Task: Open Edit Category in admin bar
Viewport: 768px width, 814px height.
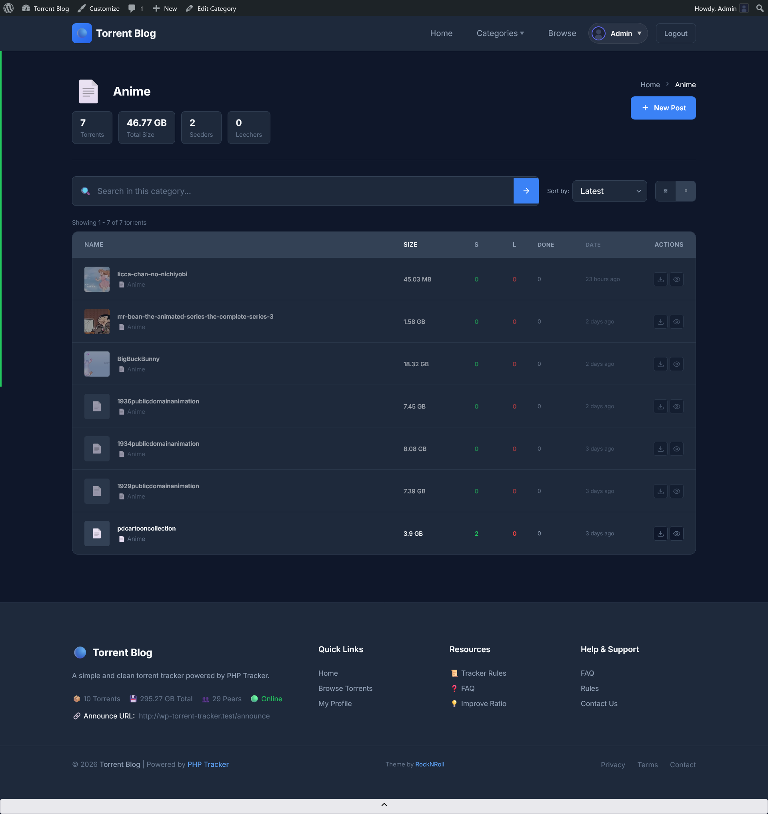Action: 211,8
